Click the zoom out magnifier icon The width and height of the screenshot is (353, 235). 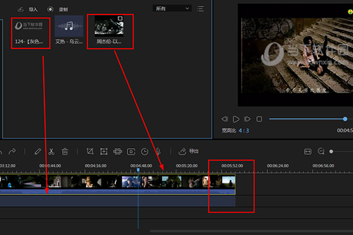coord(321,151)
